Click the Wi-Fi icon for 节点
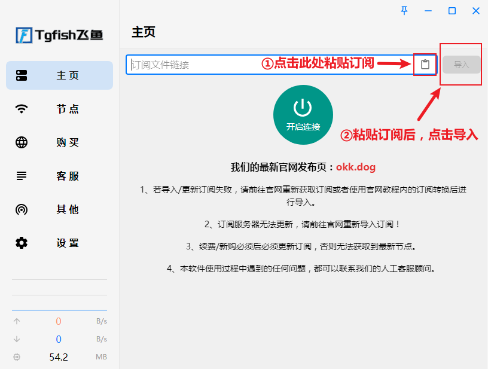 tap(22, 109)
